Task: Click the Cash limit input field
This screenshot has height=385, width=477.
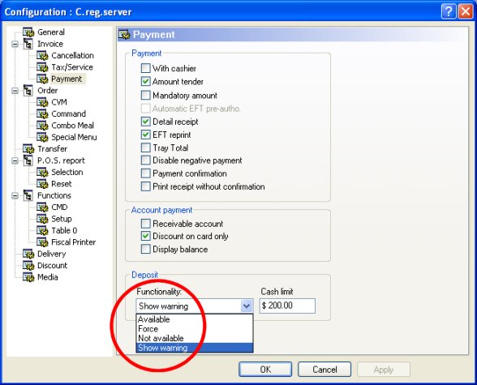Action: click(x=287, y=306)
